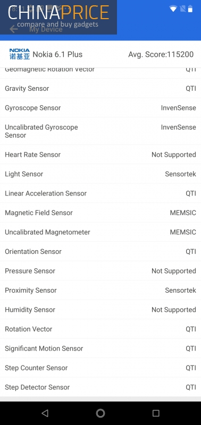This screenshot has width=201, height=425.
Task: Tap the back arrow beside My Device
Action: (14, 29)
